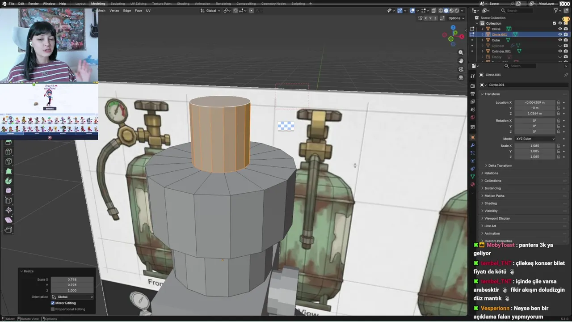Toggle the Mirror Editing checkbox
The image size is (572, 322).
pos(53,303)
